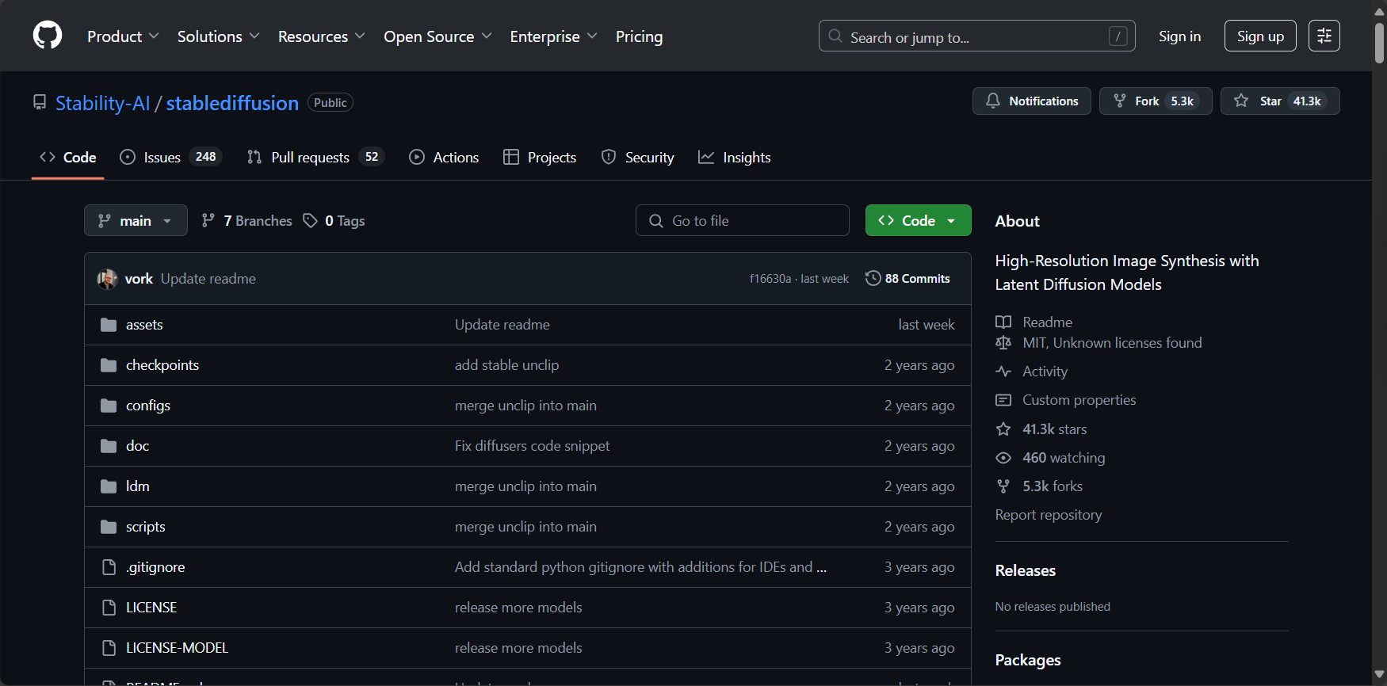Expand the Enterprise menu

pos(553,36)
